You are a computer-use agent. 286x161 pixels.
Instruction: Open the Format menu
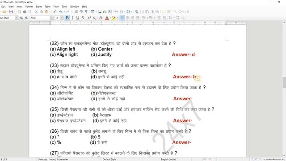(29, 7)
